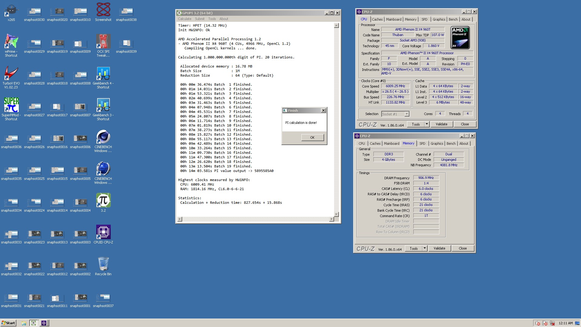Click the AMD Phenom II logo in CPU-Z

[460, 38]
